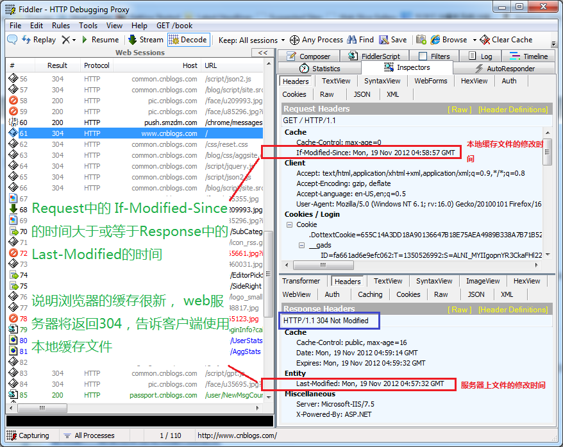This screenshot has width=563, height=447.
Task: Toggle the Decode button
Action: pyautogui.click(x=188, y=40)
